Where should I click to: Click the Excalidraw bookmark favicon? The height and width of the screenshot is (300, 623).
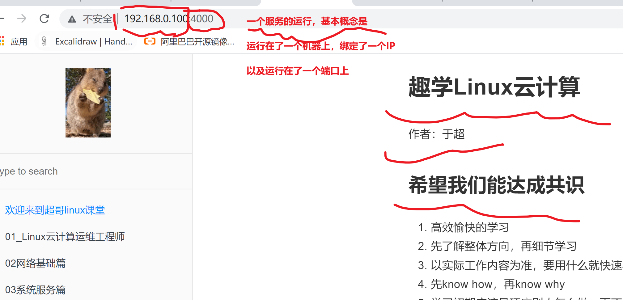(44, 41)
